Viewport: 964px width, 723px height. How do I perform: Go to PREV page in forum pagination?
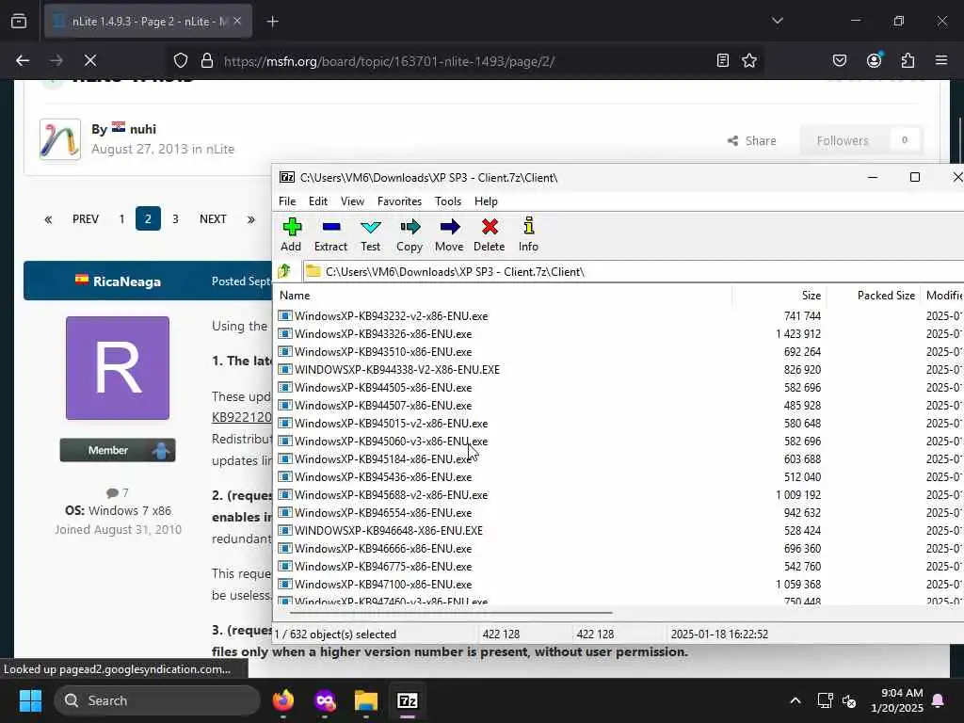pos(86,218)
